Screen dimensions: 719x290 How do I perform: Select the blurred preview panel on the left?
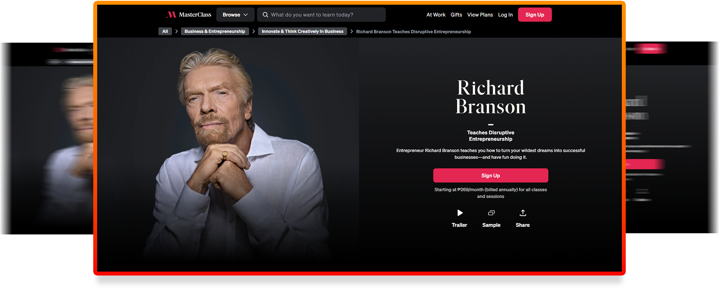click(46, 149)
